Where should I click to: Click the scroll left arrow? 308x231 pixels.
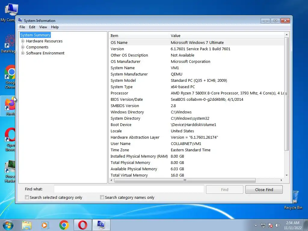(111, 180)
